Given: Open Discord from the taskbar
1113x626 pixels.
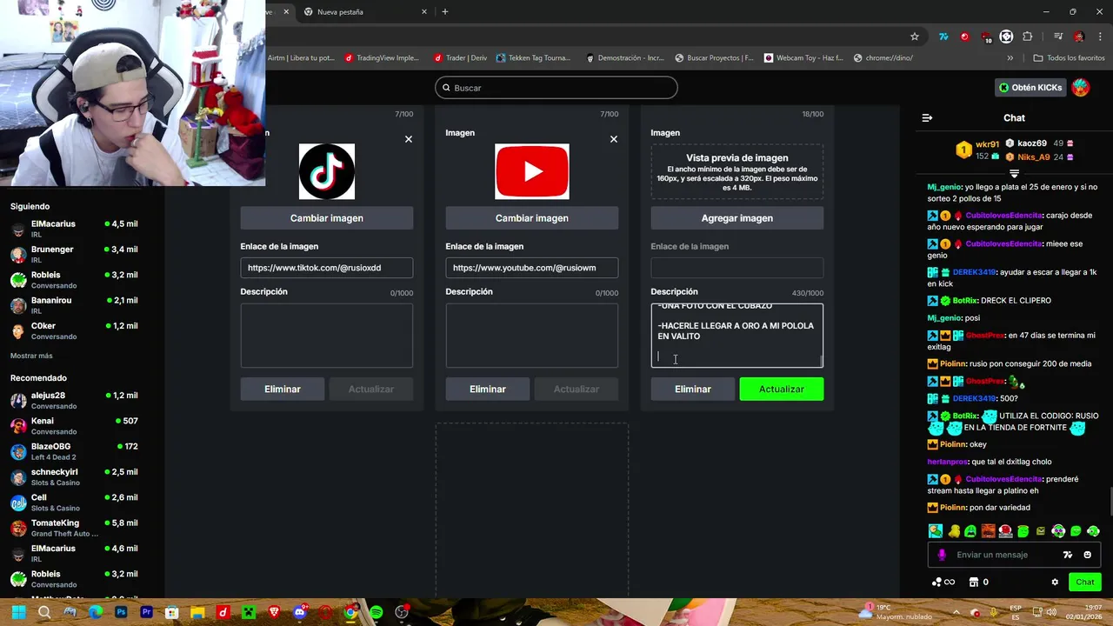Looking at the screenshot, I should [x=300, y=612].
